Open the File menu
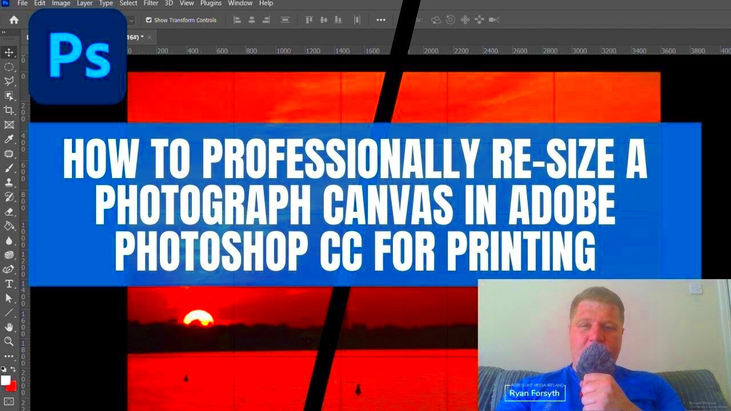 click(x=22, y=3)
